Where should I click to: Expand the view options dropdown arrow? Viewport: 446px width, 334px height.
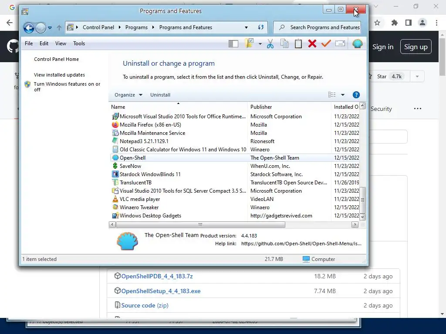343,95
